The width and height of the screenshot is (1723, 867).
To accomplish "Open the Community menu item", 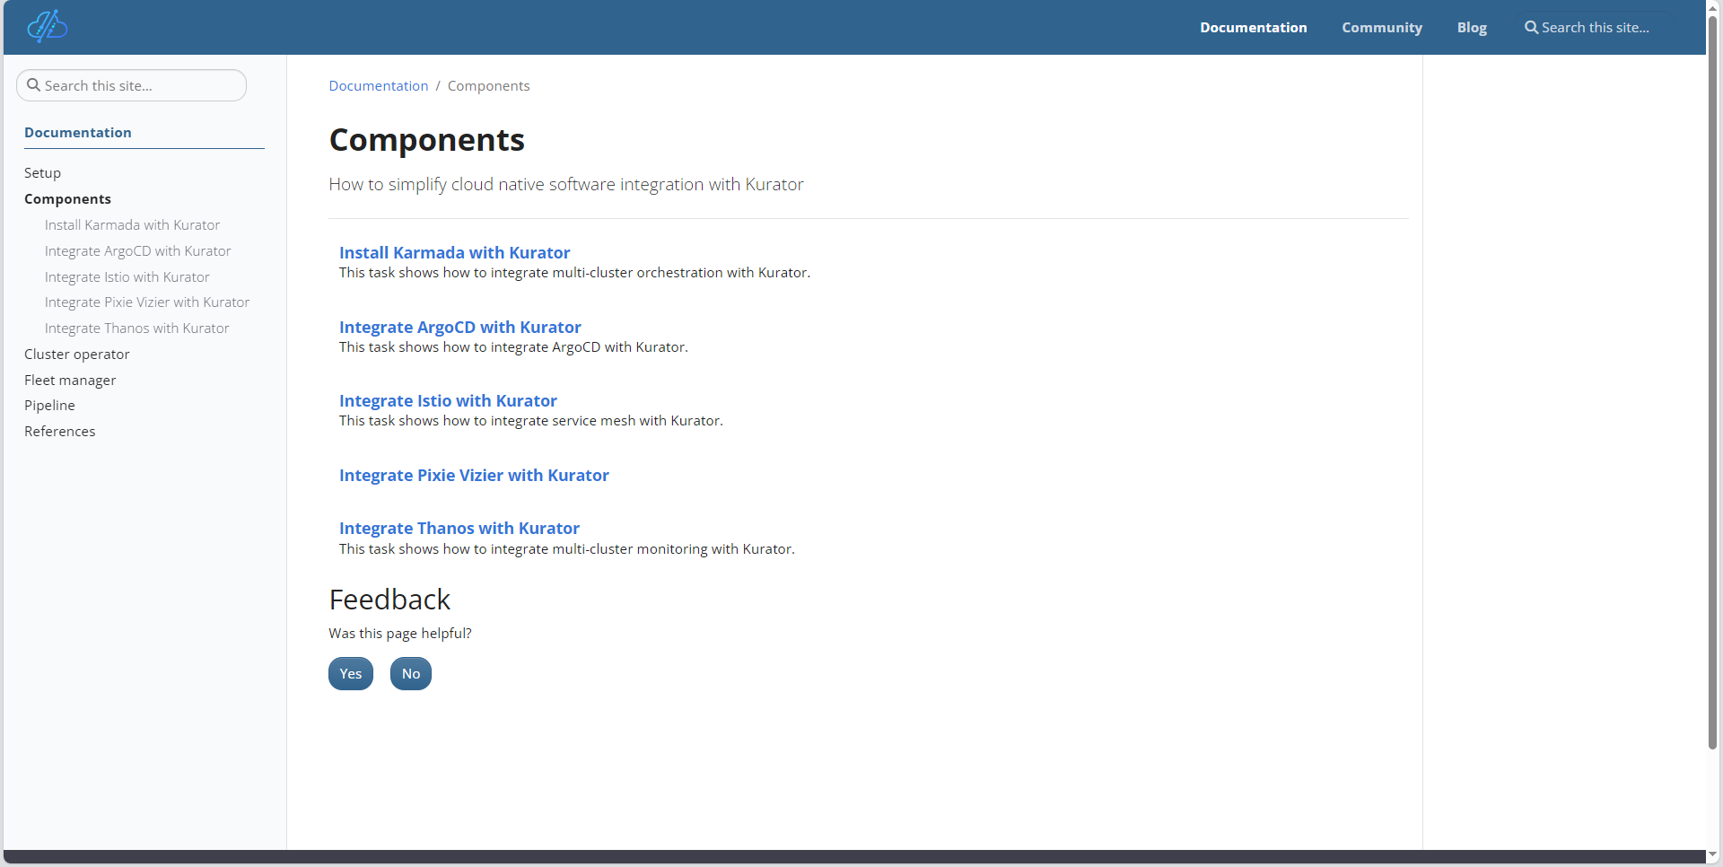I will coord(1382,28).
